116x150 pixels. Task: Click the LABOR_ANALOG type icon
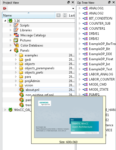click(85, 74)
